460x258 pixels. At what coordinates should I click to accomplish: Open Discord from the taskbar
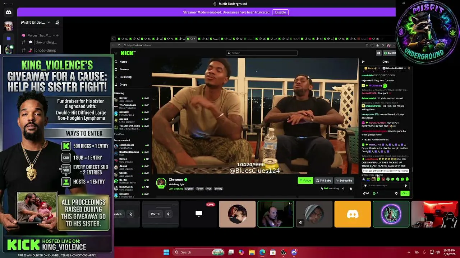point(294,252)
